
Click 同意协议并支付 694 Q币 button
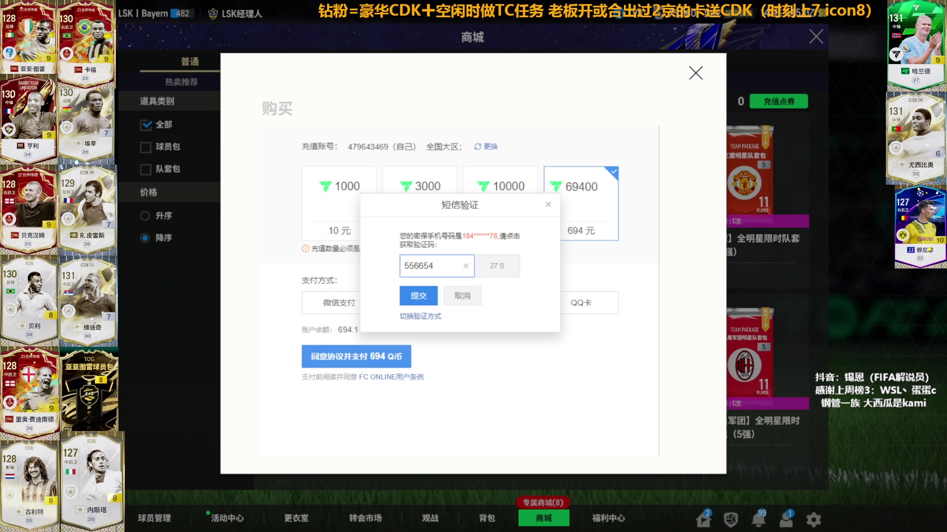tap(356, 356)
